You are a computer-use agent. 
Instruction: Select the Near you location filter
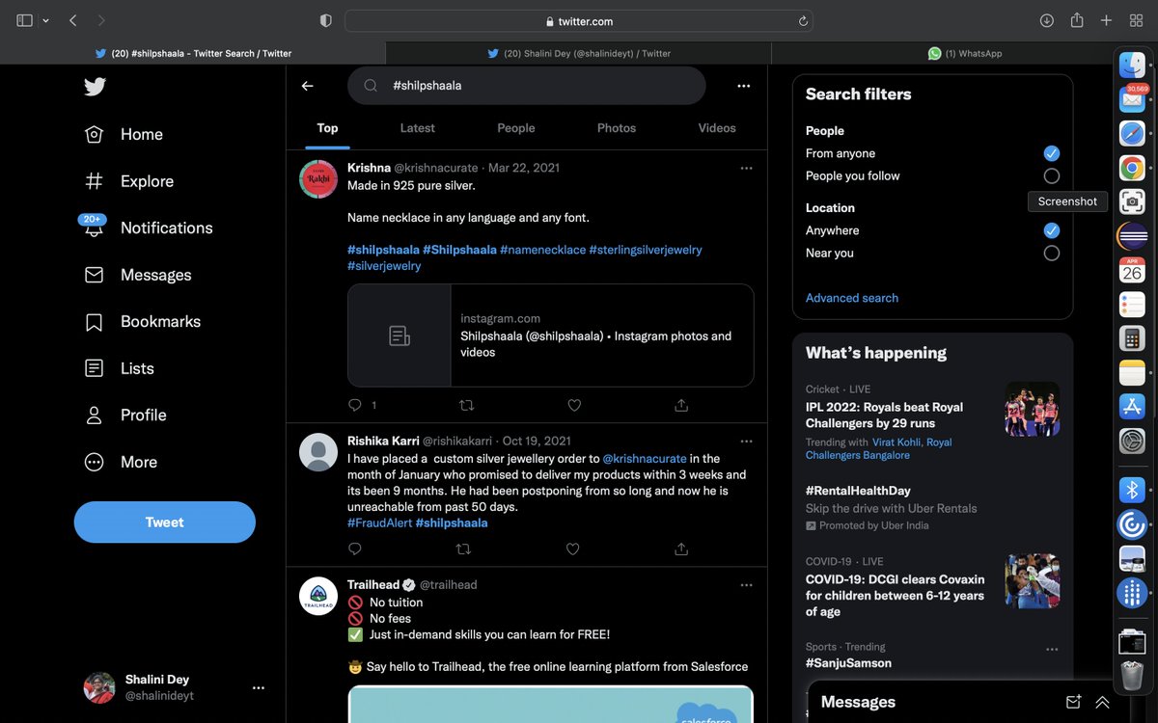1052,253
